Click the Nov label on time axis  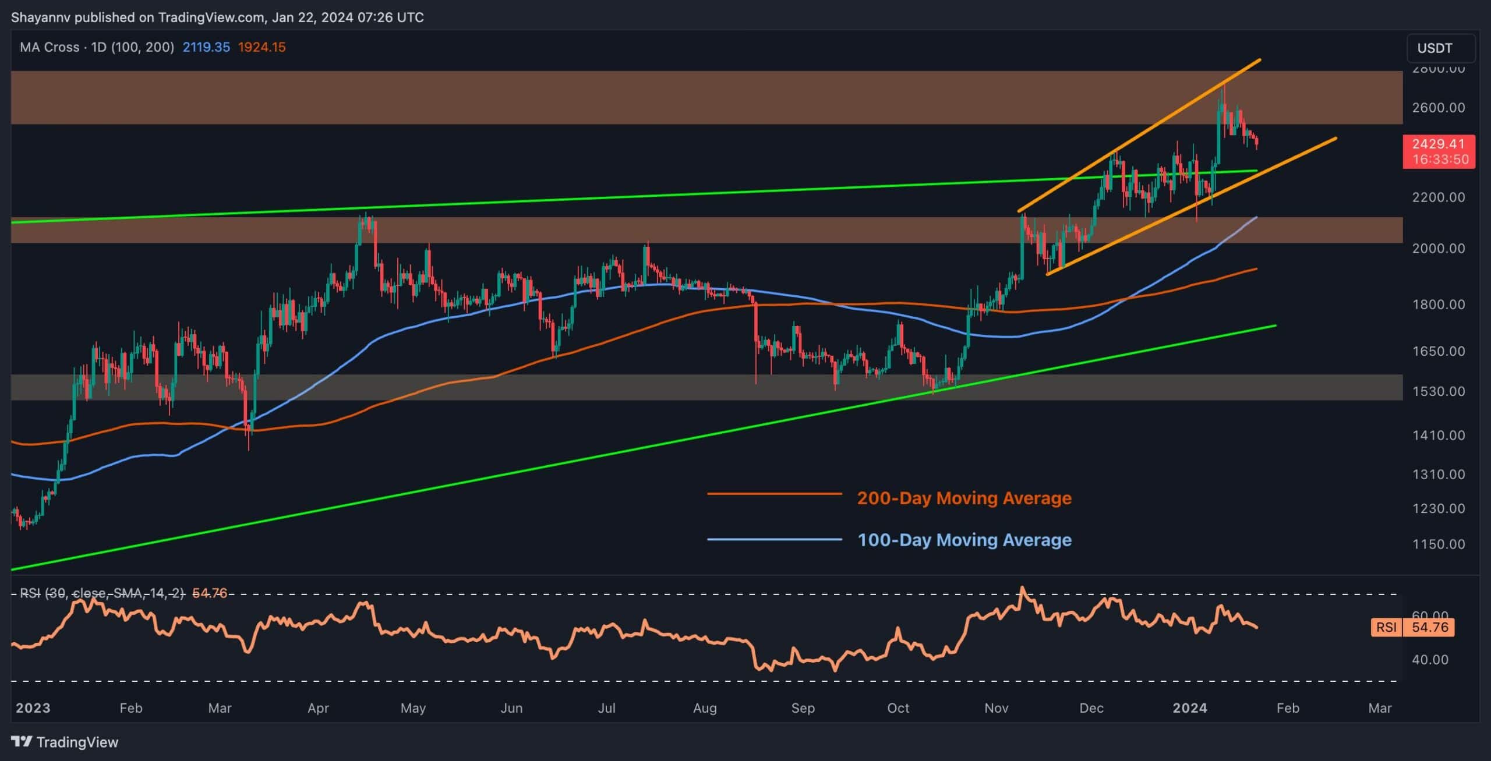(996, 708)
